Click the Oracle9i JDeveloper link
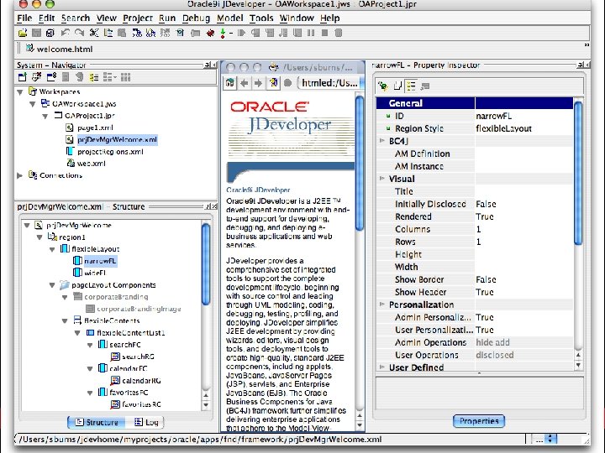 click(258, 190)
